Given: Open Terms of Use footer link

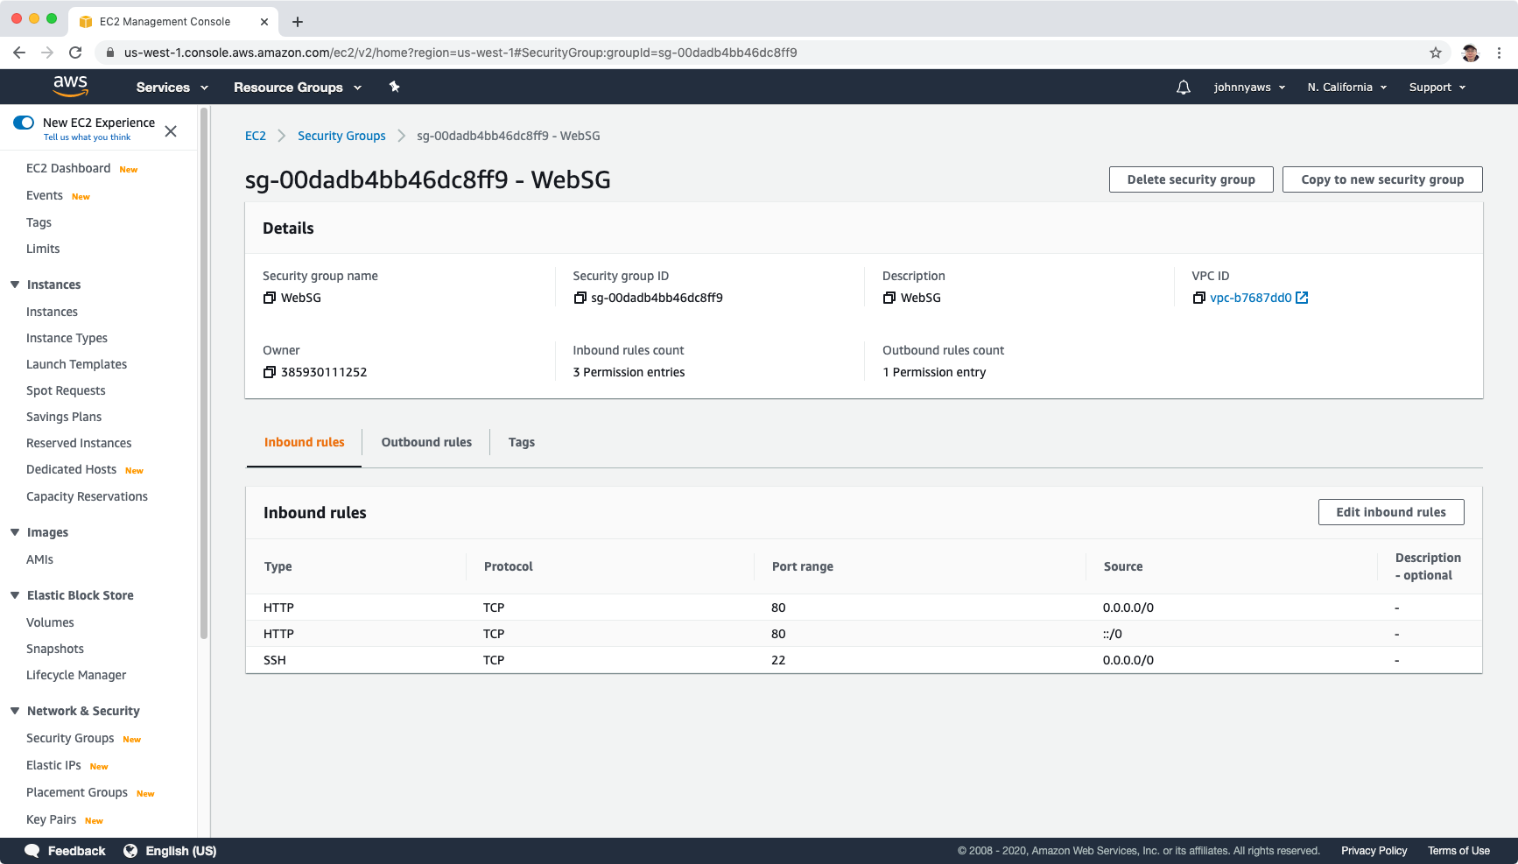Looking at the screenshot, I should (x=1458, y=851).
